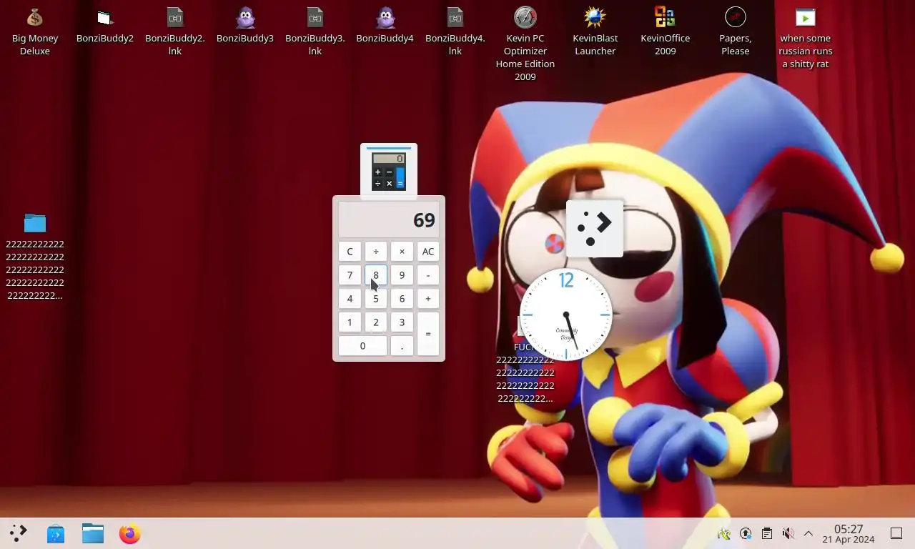Click the calculator C button

pyautogui.click(x=350, y=252)
